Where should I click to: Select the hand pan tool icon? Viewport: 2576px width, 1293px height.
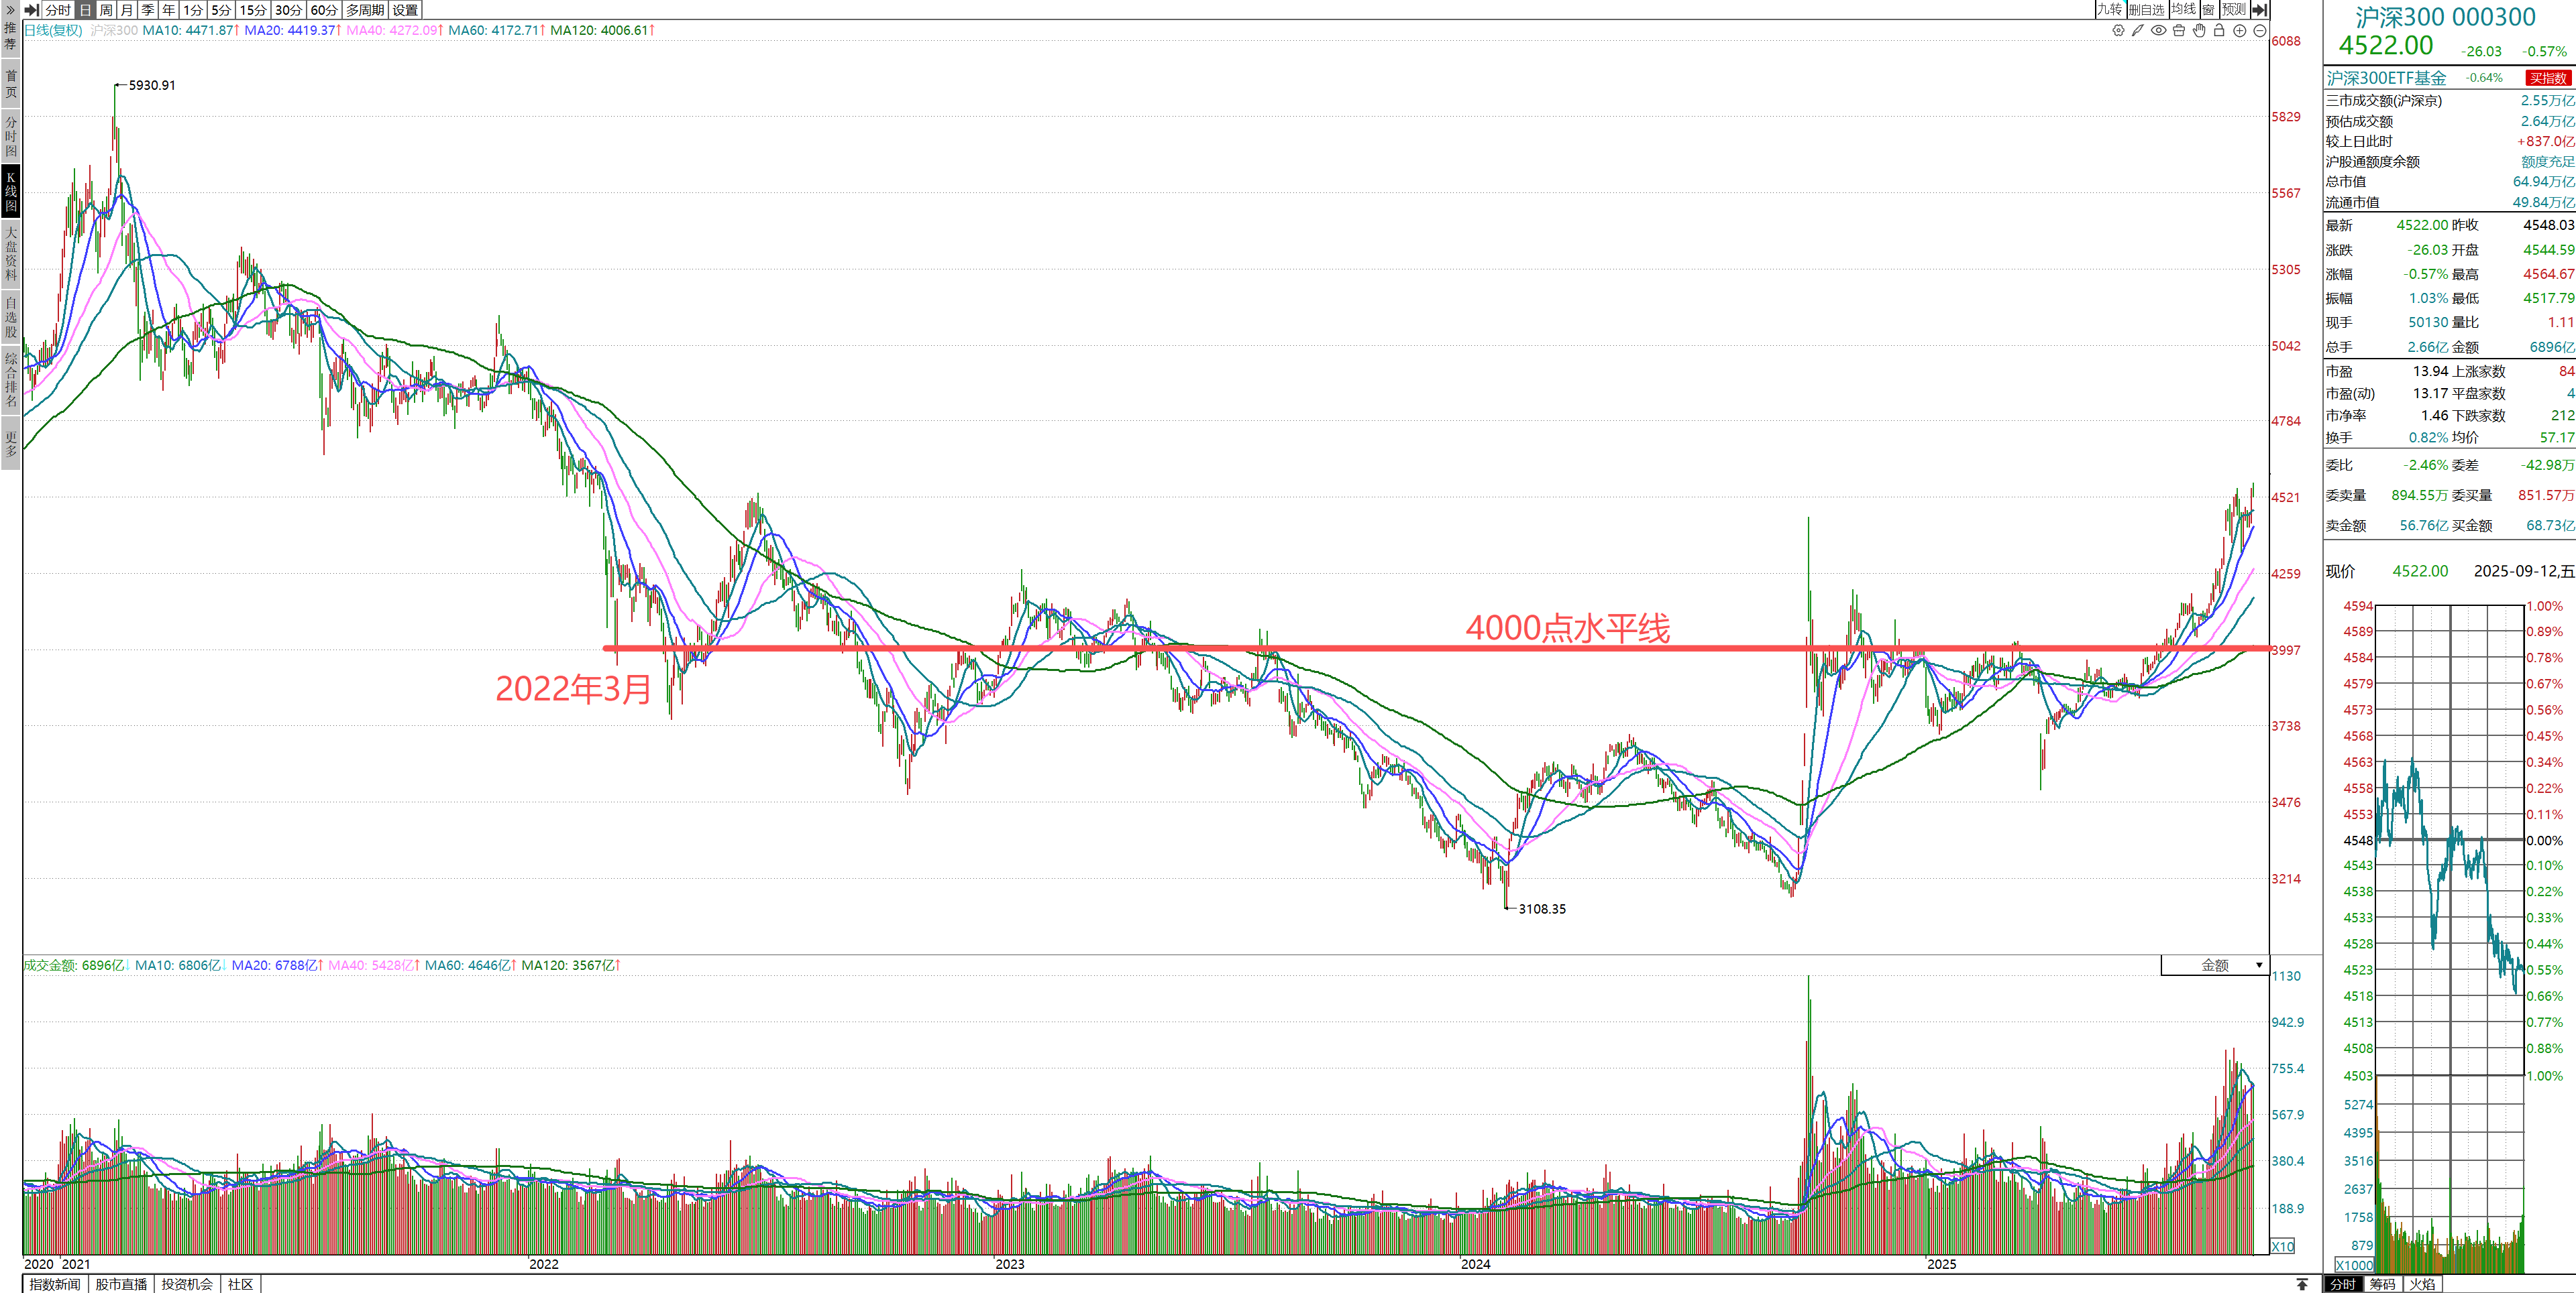(x=2199, y=31)
